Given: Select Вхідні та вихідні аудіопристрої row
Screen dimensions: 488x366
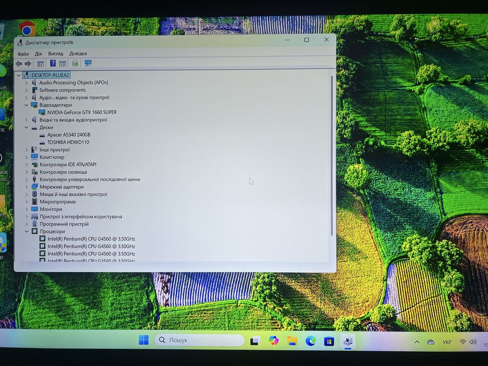Looking at the screenshot, I should 73,120.
